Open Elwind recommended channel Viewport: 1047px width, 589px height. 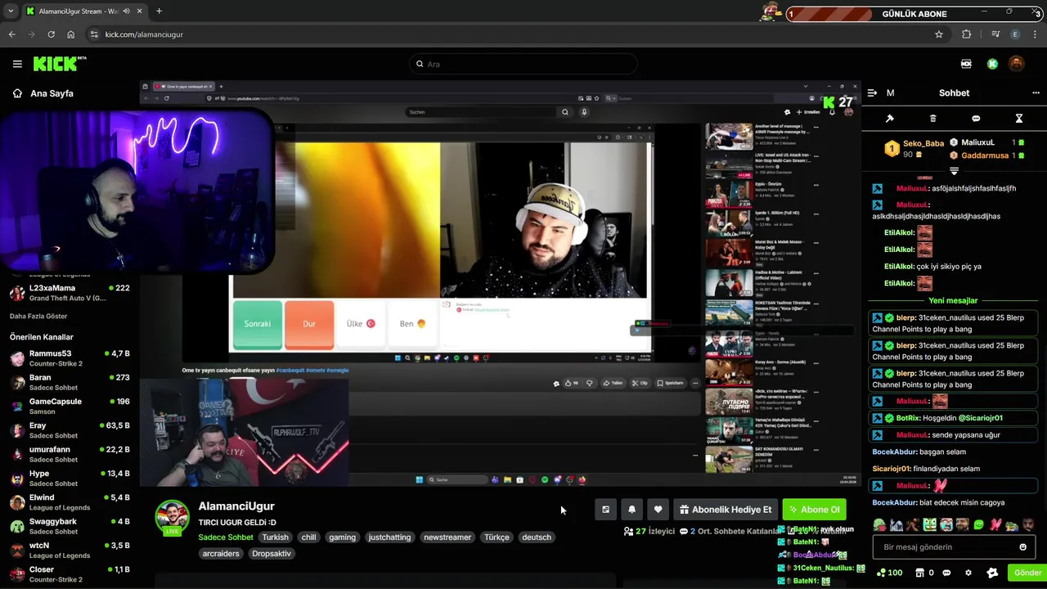(x=70, y=502)
